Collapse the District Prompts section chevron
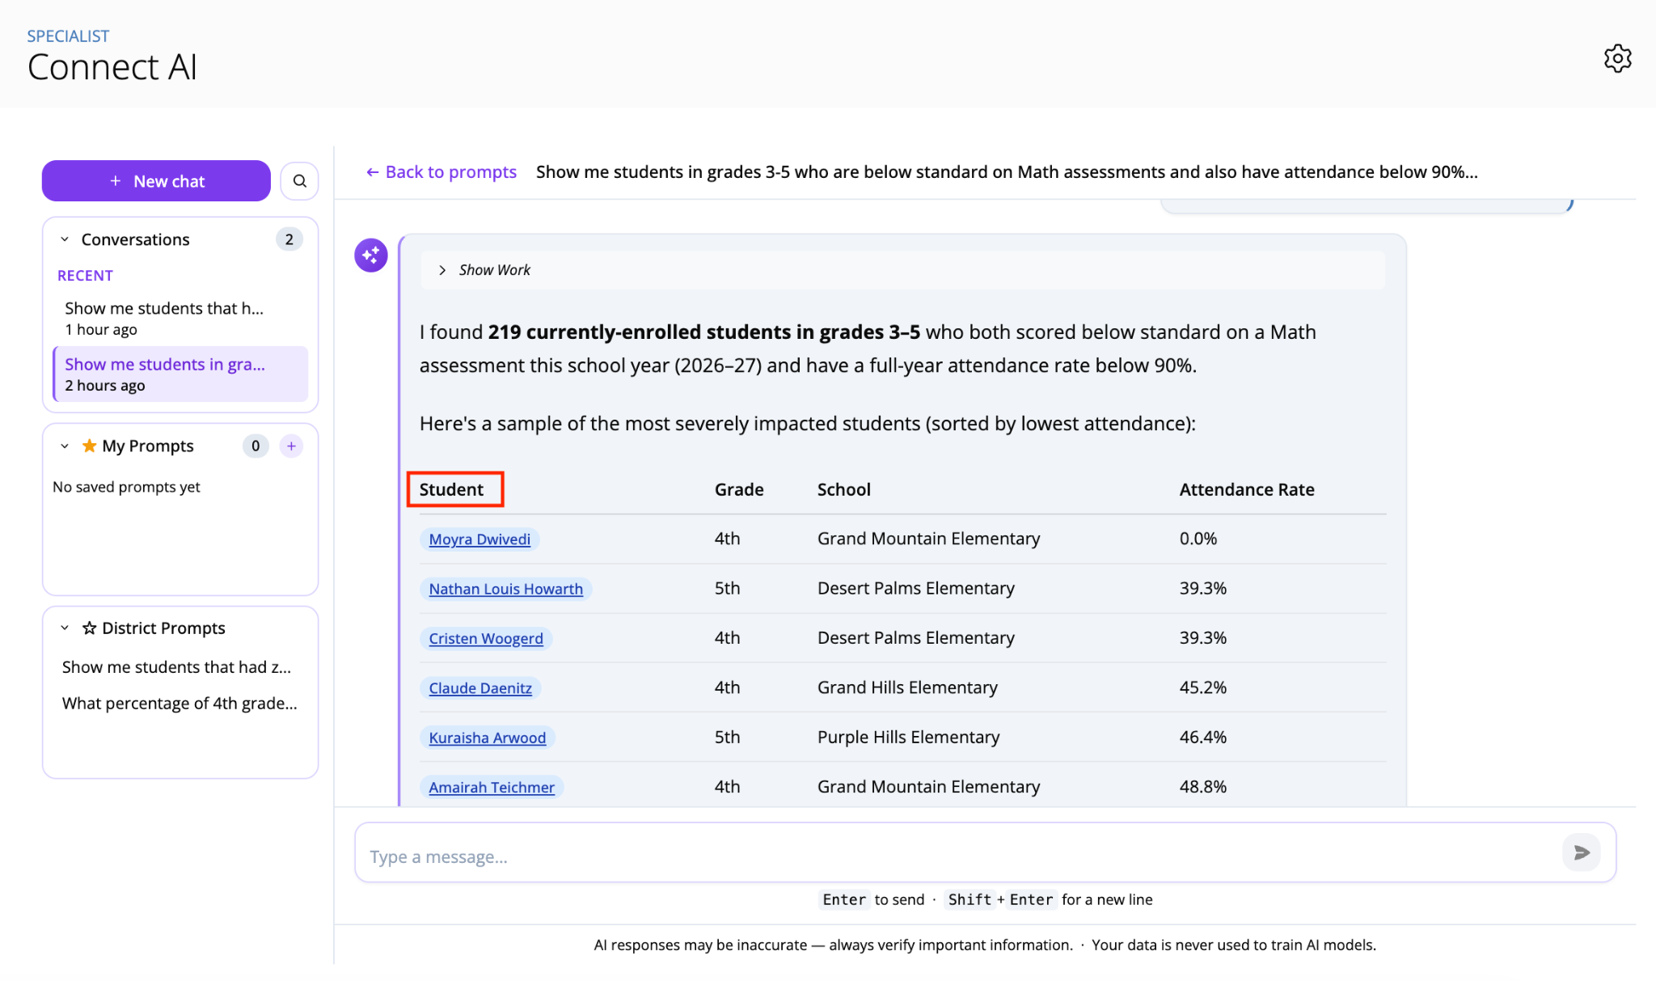The image size is (1656, 981). point(65,628)
